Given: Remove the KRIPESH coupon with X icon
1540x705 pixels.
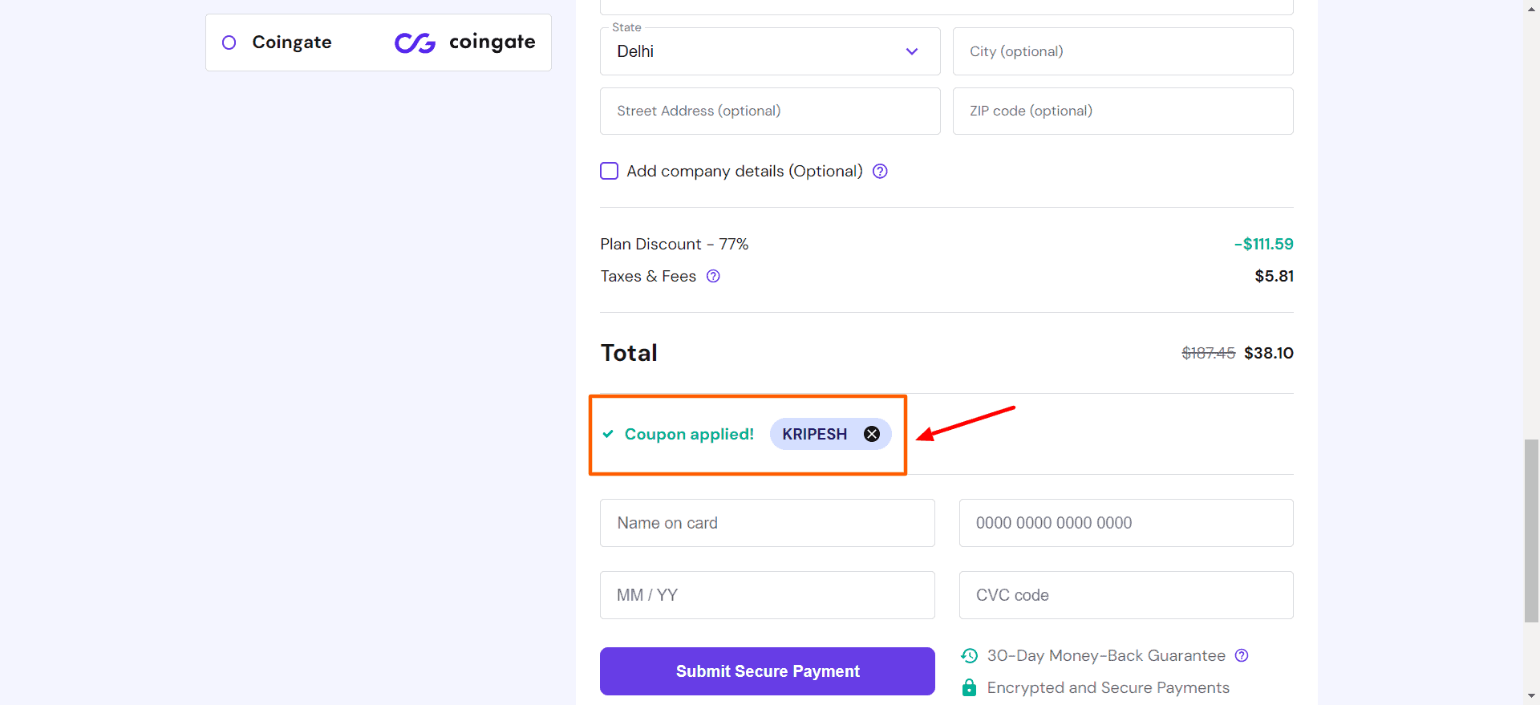Looking at the screenshot, I should pos(872,434).
